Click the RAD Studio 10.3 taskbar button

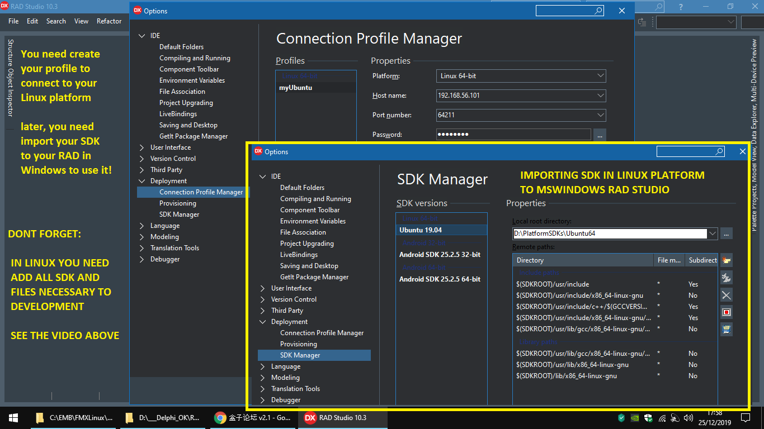coord(342,417)
